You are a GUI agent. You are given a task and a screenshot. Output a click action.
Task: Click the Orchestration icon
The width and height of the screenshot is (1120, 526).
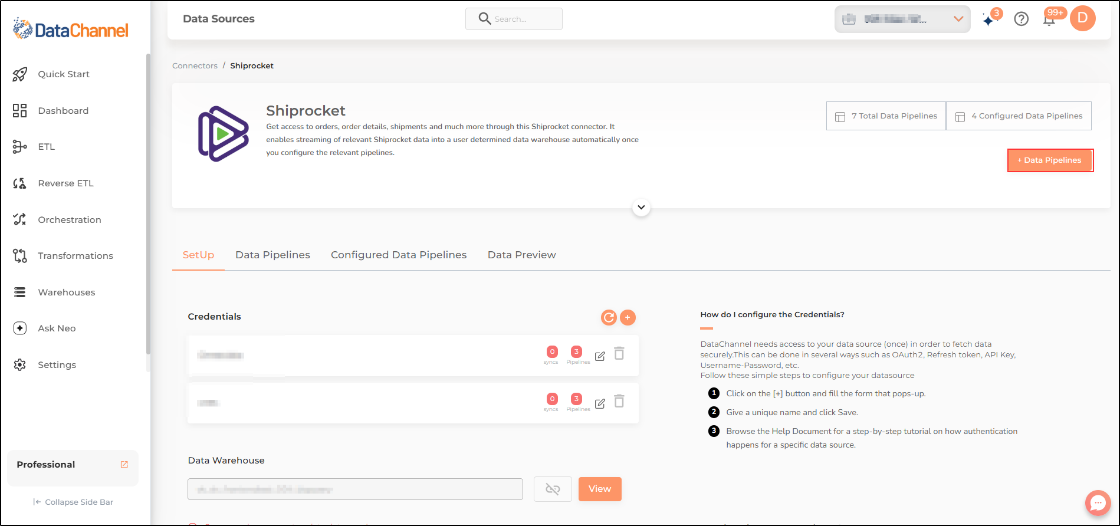pyautogui.click(x=20, y=220)
